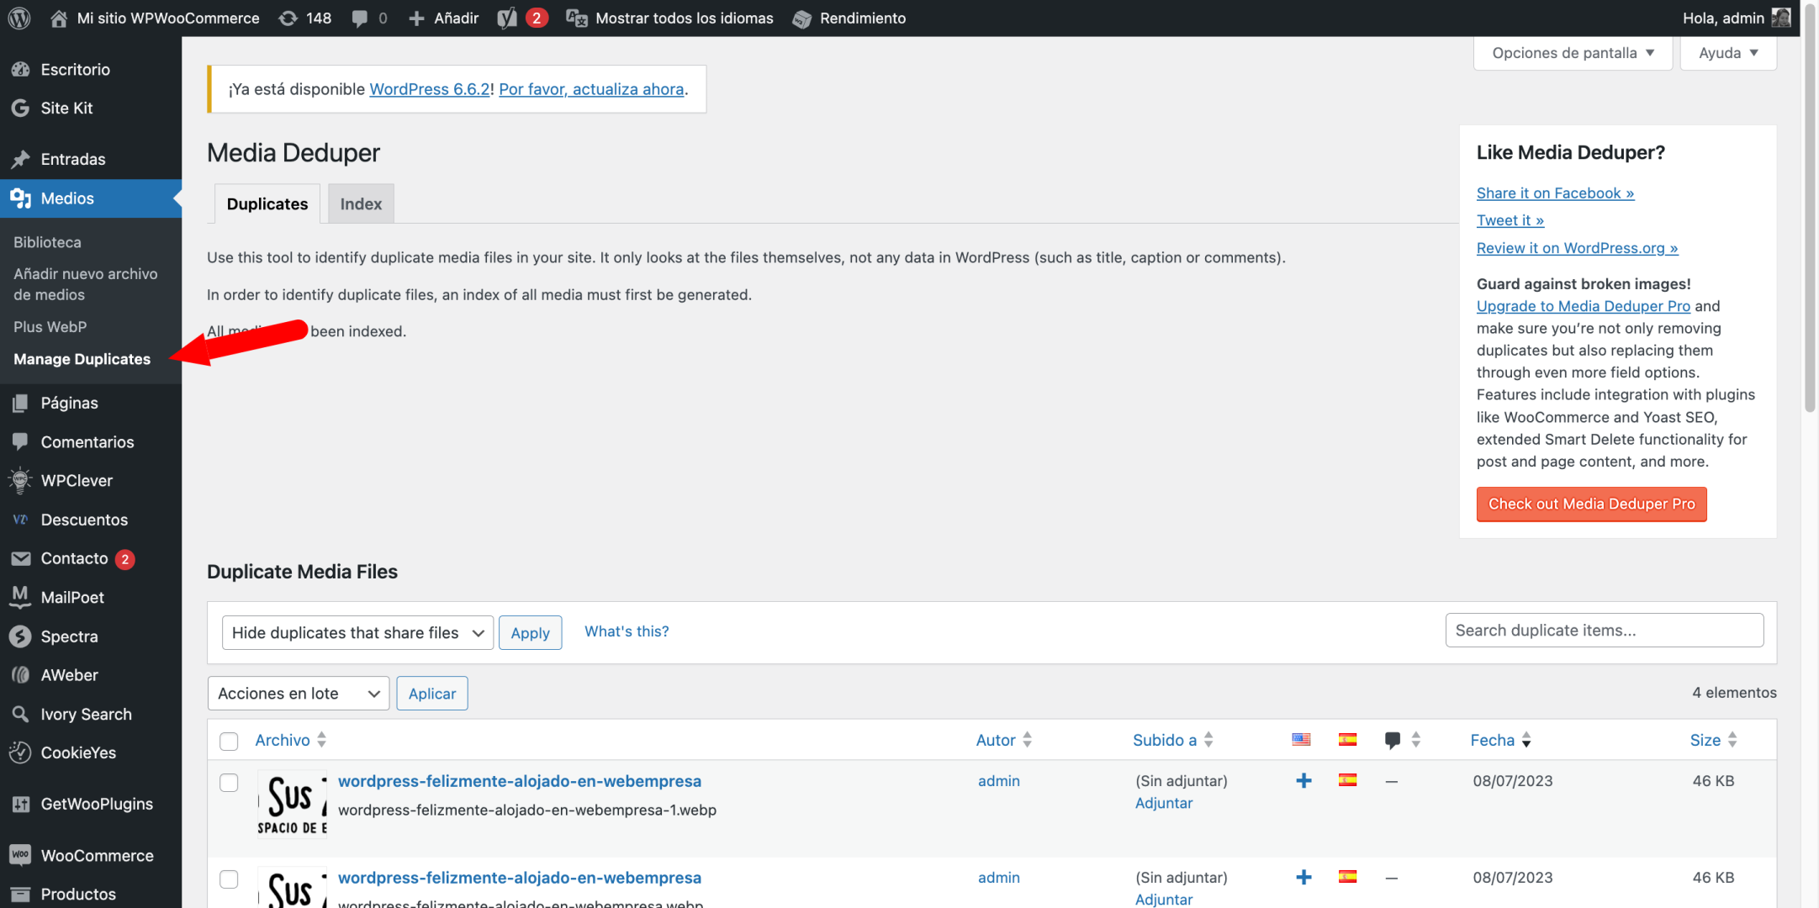
Task: Select the Duplicates tab
Action: coord(267,203)
